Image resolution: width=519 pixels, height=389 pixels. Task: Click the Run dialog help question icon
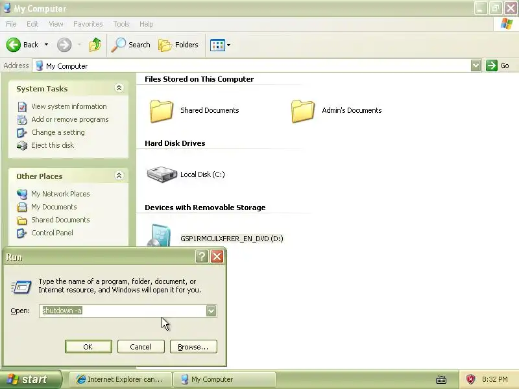click(x=202, y=256)
